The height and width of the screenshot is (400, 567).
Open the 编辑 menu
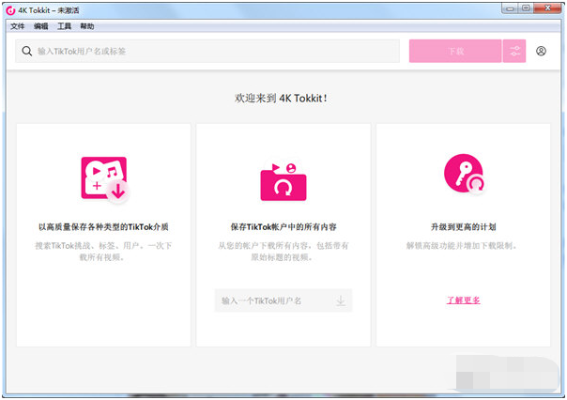click(x=40, y=26)
